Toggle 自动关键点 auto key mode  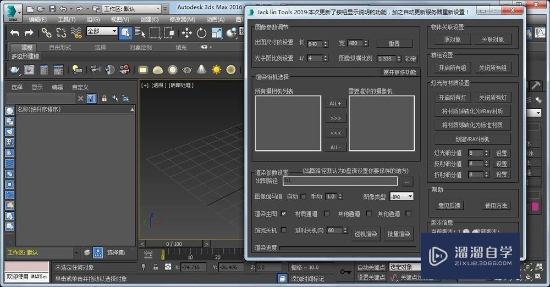point(371,267)
